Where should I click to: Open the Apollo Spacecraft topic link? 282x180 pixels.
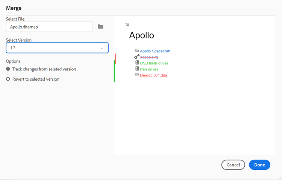point(155,51)
